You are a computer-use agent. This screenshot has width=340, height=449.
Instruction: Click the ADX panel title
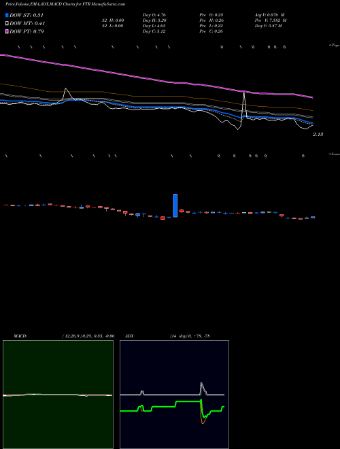[x=130, y=336]
